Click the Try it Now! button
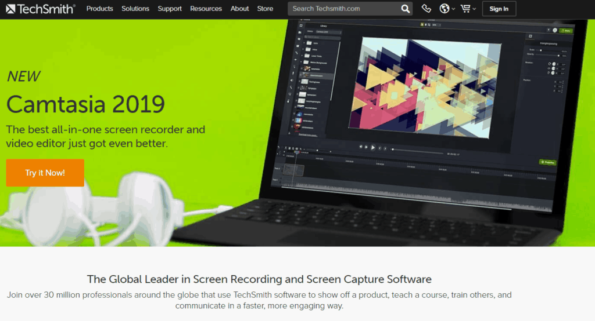 [x=45, y=173]
